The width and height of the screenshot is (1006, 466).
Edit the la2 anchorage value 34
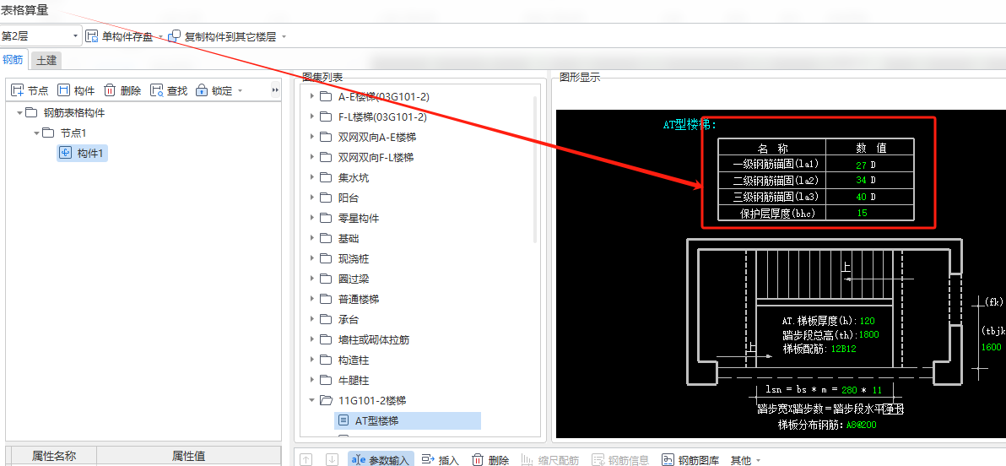(x=861, y=181)
